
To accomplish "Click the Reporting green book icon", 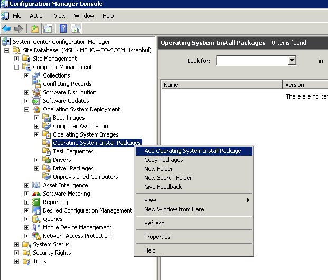I will tap(36, 202).
